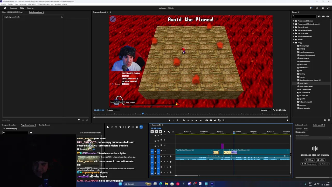Image resolution: width=332 pixels, height=187 pixels.
Task: Click the Program monitor playhead marker
Action: pos(143,113)
